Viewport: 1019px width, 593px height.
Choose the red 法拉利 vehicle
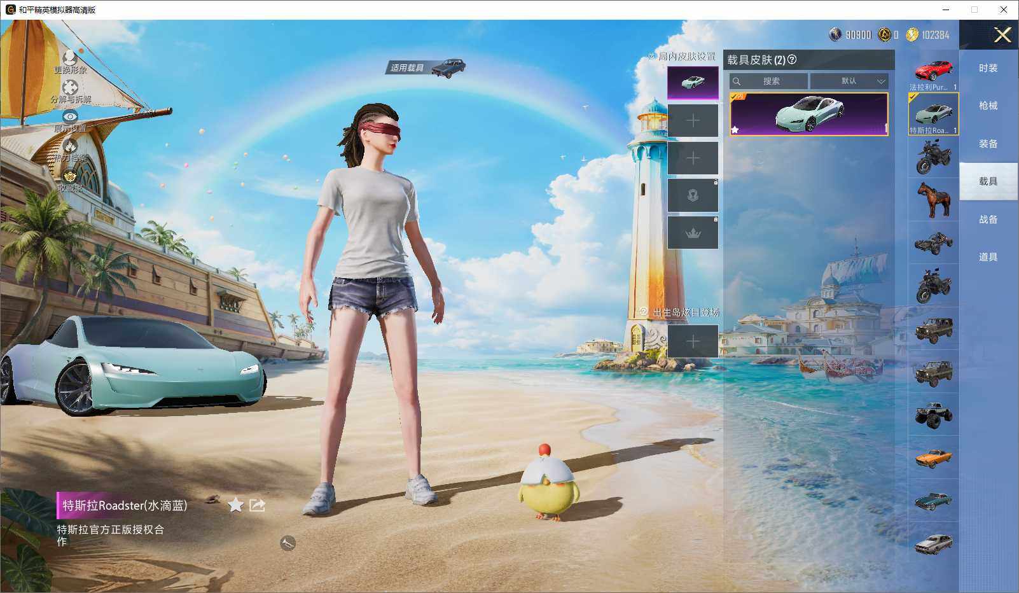tap(933, 73)
